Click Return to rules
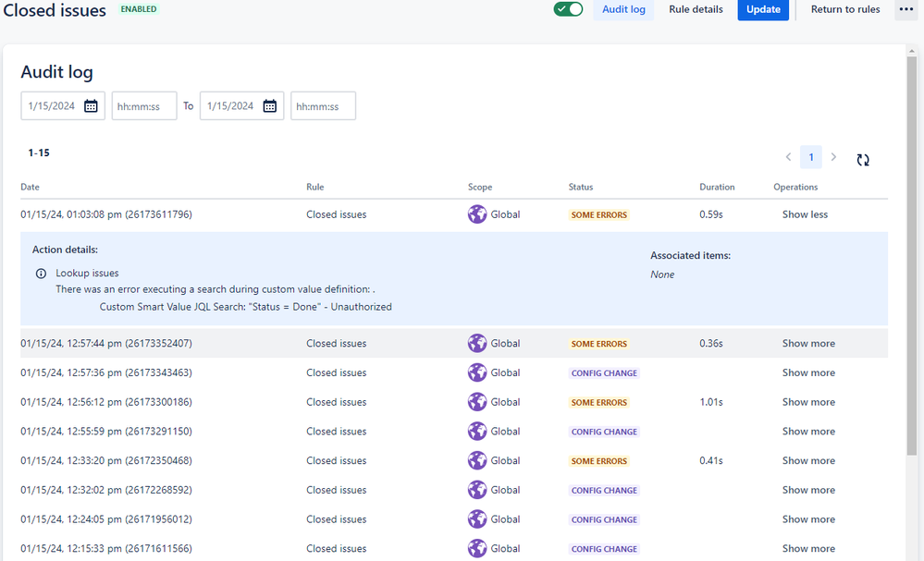 [x=845, y=9]
